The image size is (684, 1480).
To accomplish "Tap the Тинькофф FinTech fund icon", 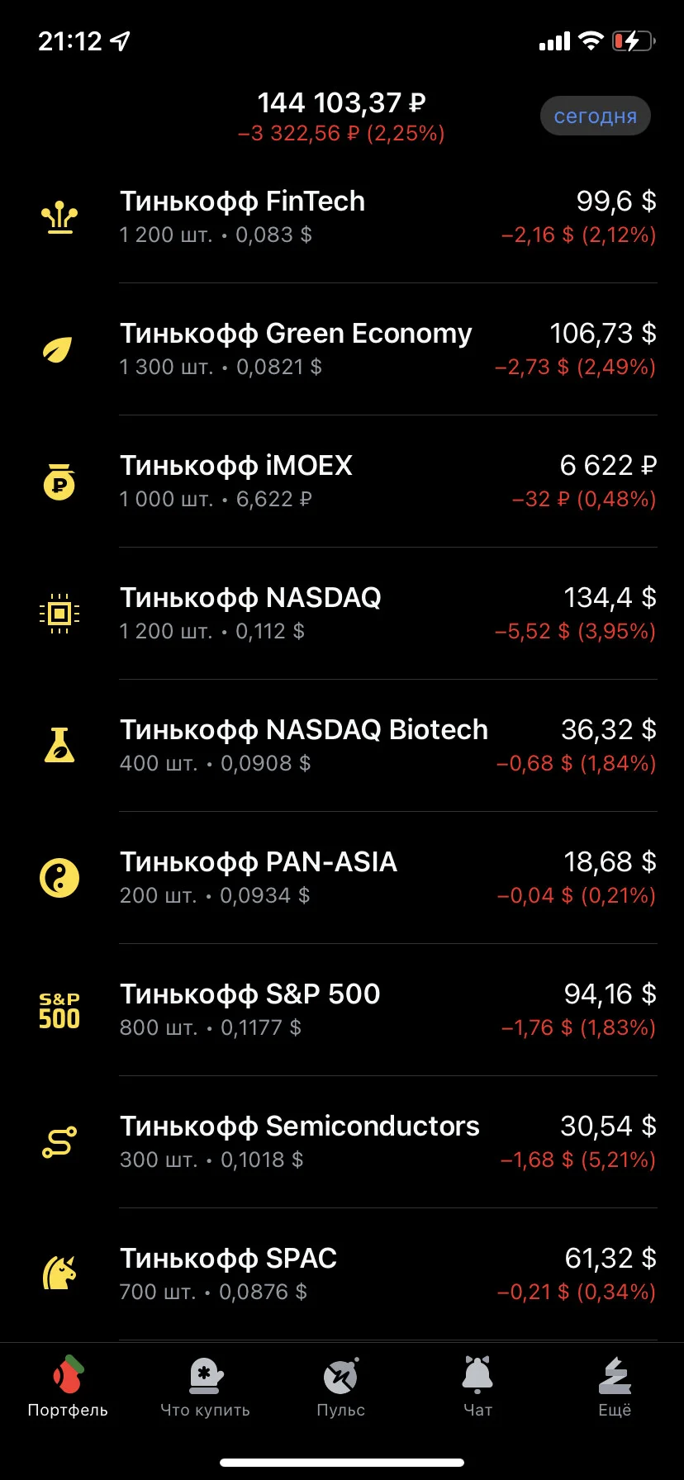I will pos(59,218).
